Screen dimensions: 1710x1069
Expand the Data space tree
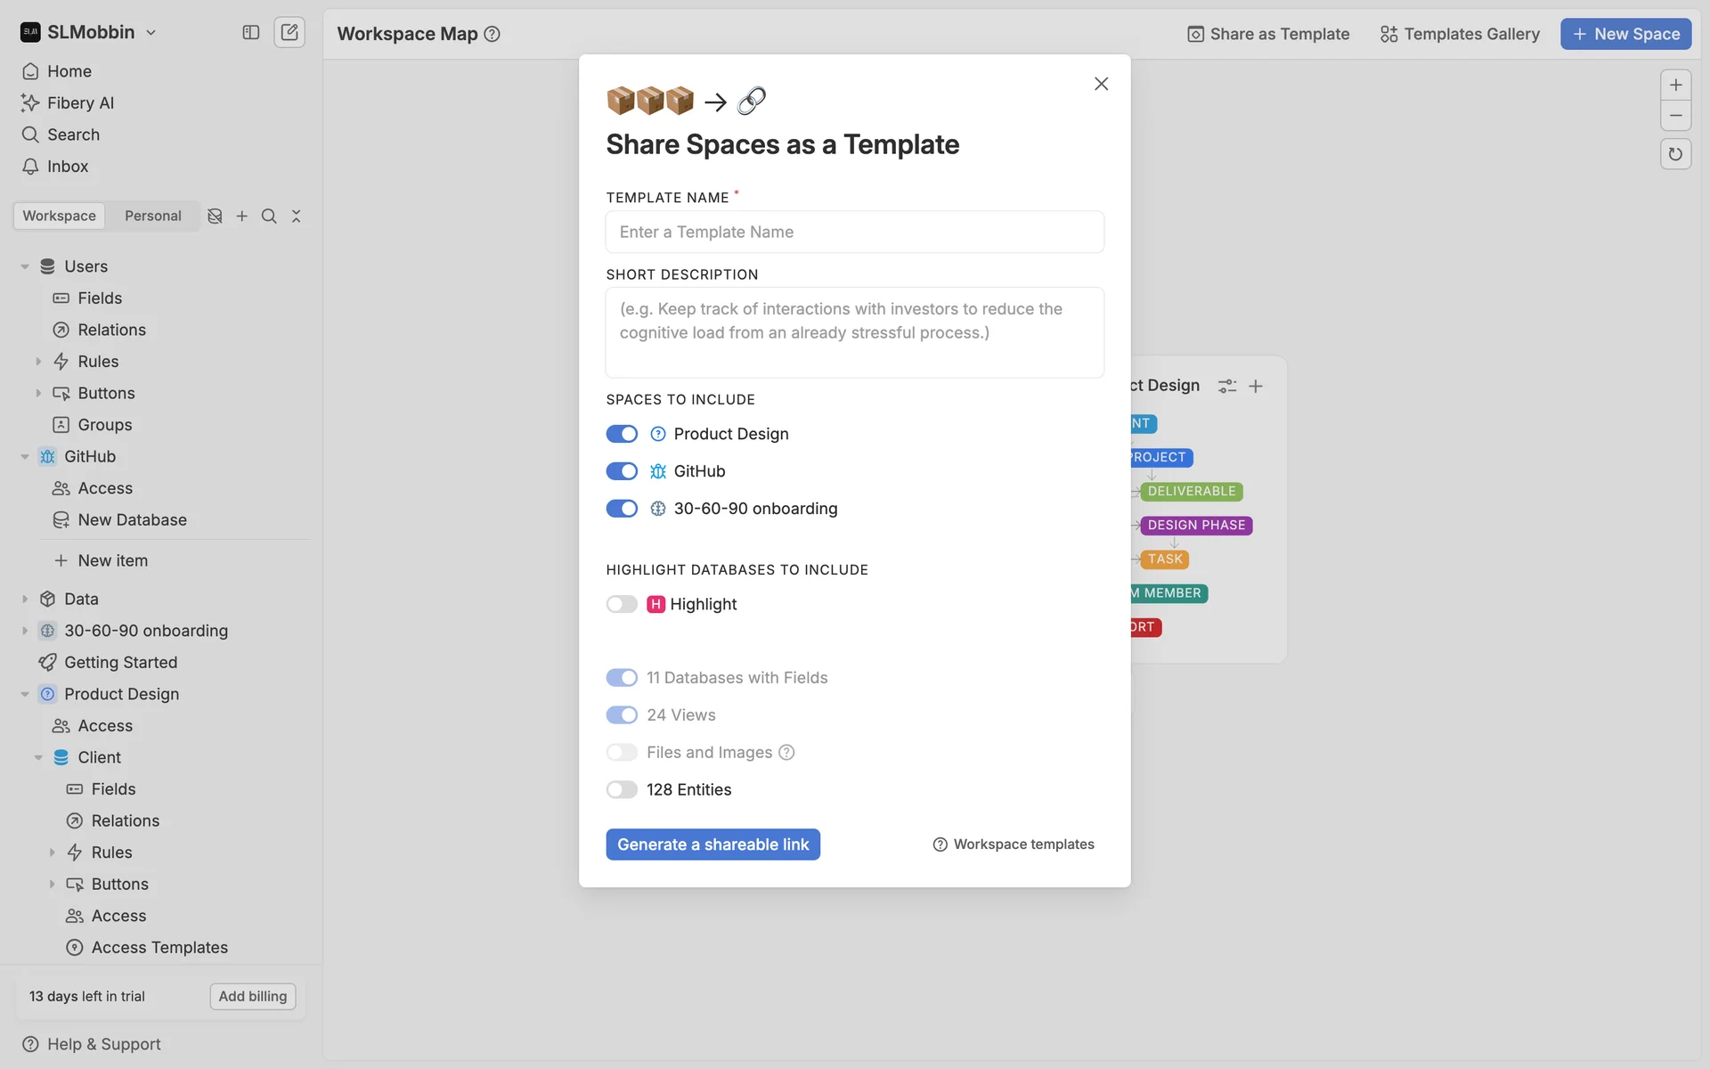pyautogui.click(x=25, y=600)
